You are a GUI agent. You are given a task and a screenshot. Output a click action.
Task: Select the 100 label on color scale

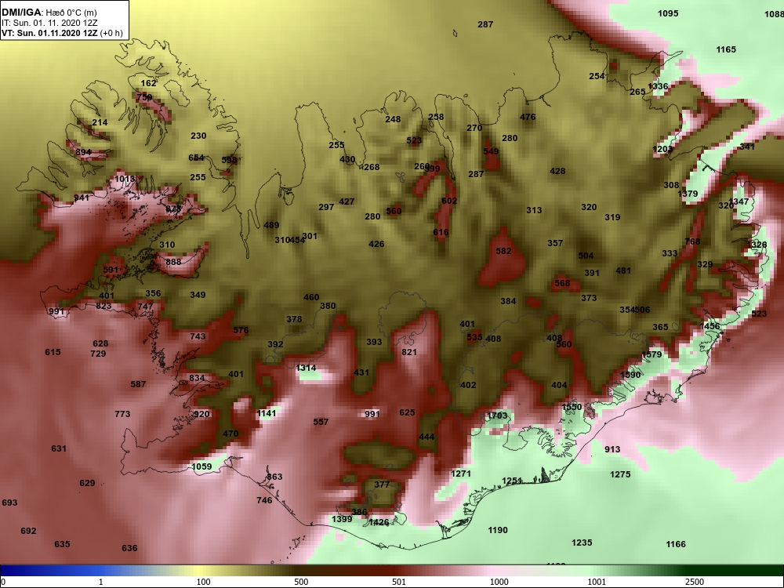click(203, 582)
